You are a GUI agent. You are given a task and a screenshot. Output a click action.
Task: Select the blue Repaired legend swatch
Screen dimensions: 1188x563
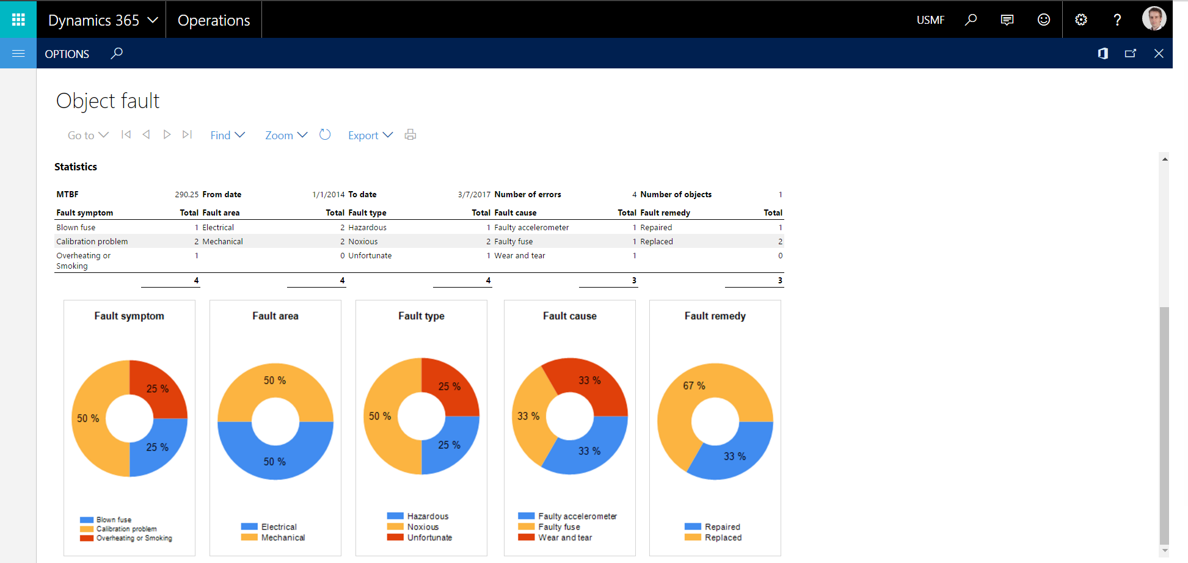point(692,526)
